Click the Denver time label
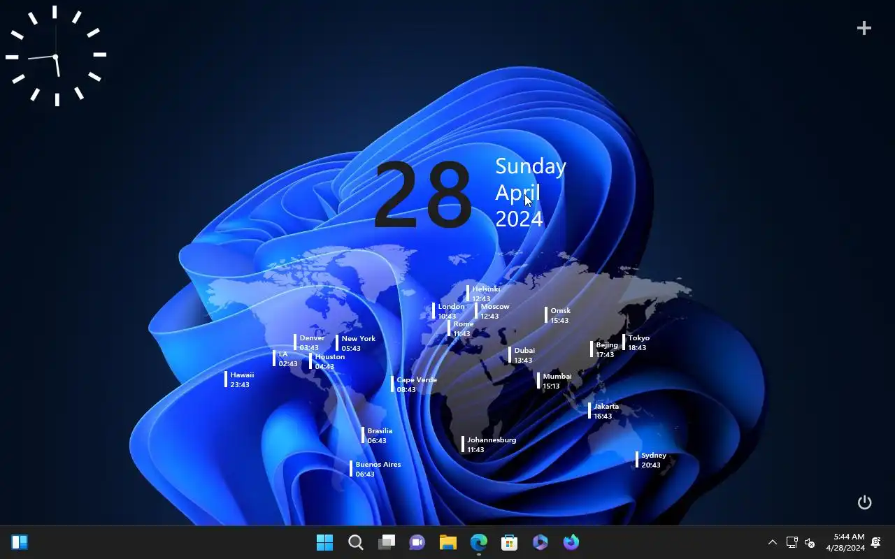This screenshot has height=559, width=895. pos(310,342)
